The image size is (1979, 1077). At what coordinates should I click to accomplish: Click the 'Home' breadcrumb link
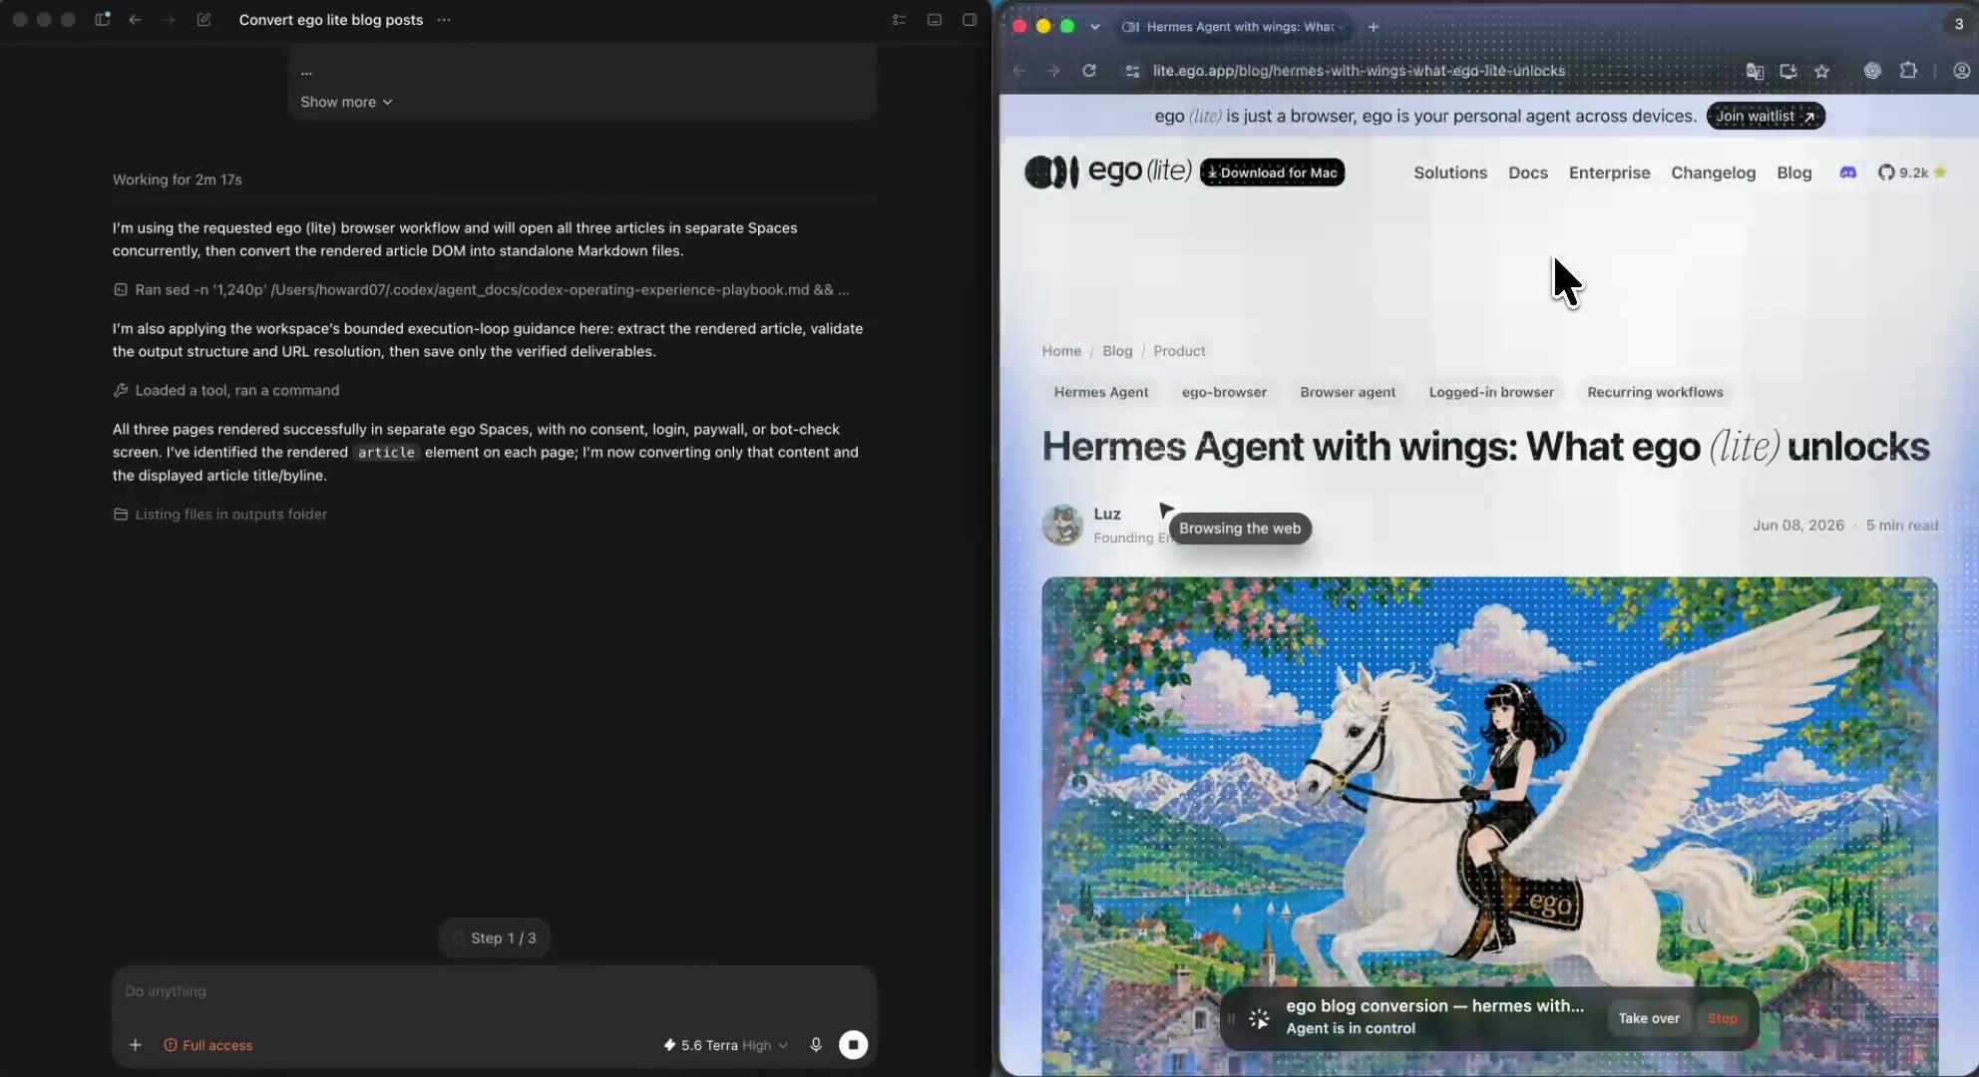tap(1061, 351)
